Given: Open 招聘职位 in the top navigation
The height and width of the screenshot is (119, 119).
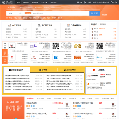Looking at the screenshot, I should [26, 2].
